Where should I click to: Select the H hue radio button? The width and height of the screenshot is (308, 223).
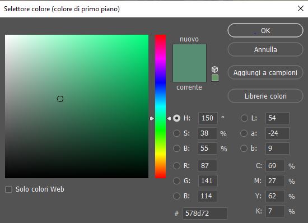176,118
